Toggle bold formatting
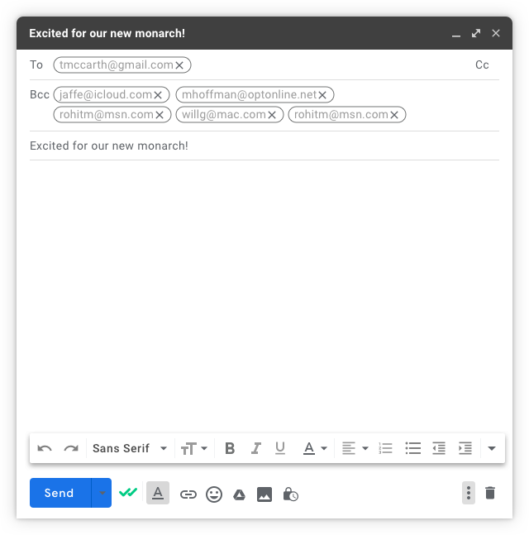 click(230, 448)
